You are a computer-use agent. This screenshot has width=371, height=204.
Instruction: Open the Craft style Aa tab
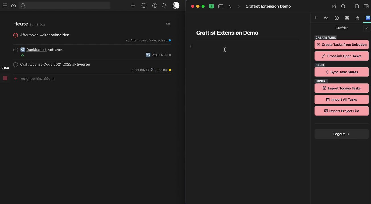click(326, 18)
